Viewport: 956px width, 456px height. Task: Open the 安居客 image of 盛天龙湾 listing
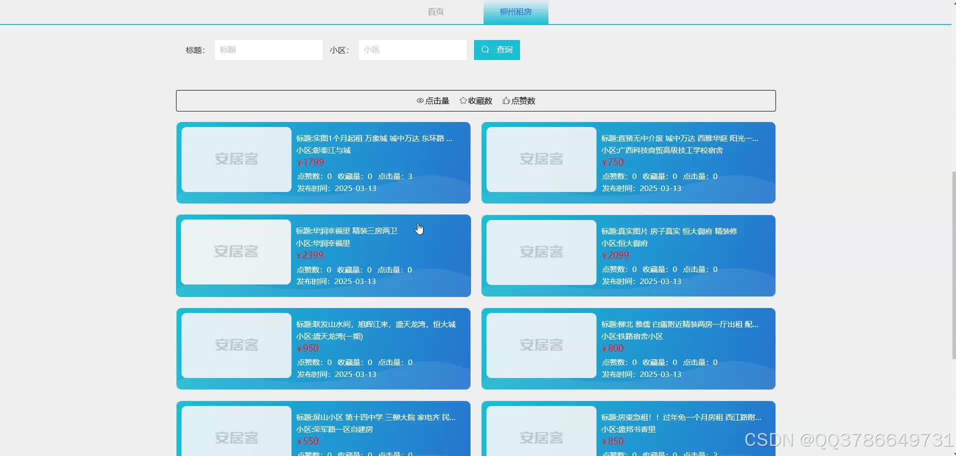235,344
